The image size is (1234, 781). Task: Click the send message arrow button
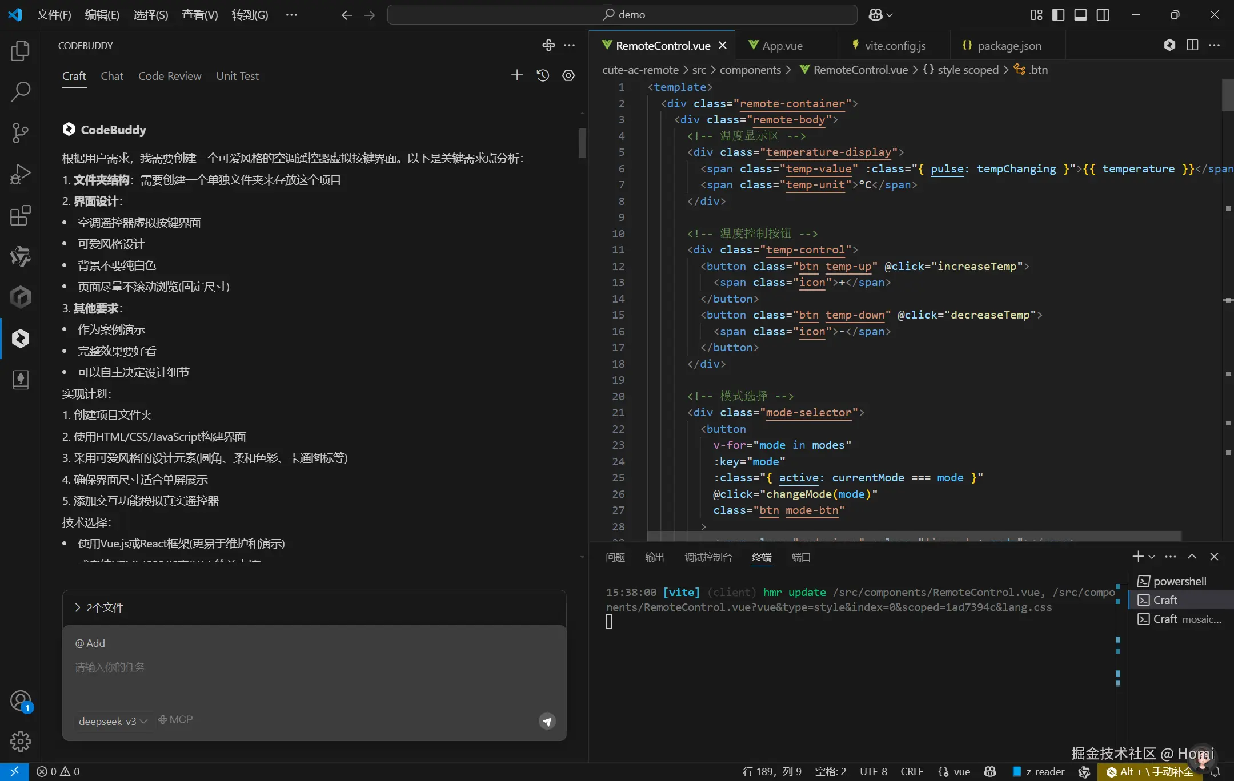click(547, 722)
